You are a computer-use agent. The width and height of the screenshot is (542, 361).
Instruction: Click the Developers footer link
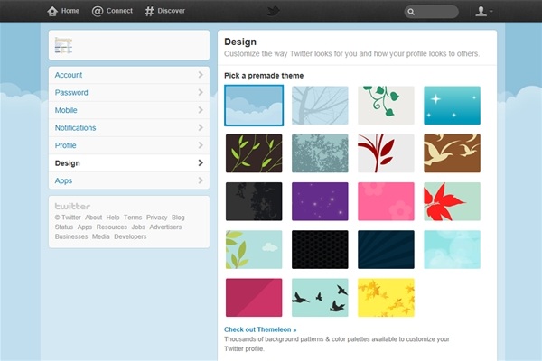tap(130, 236)
